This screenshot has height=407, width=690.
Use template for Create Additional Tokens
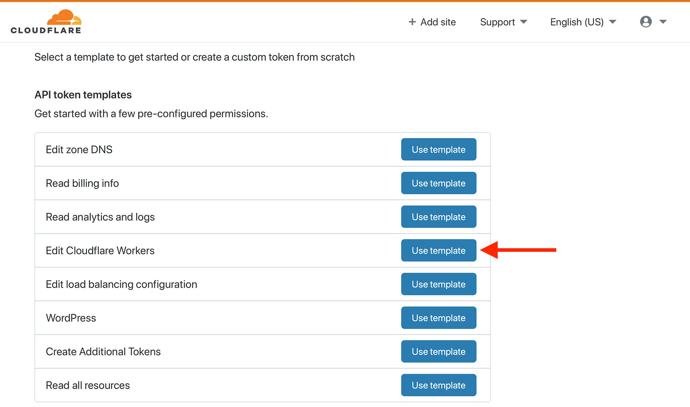[x=438, y=352]
